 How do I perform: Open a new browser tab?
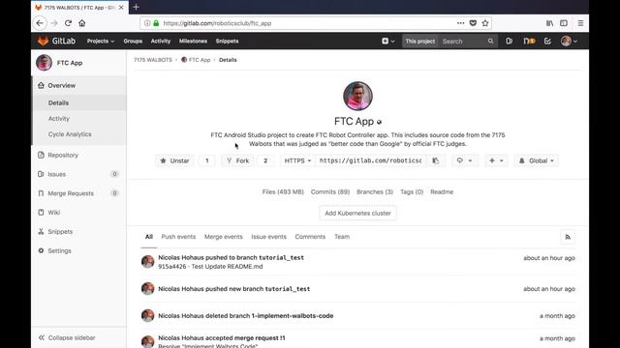[136, 7]
